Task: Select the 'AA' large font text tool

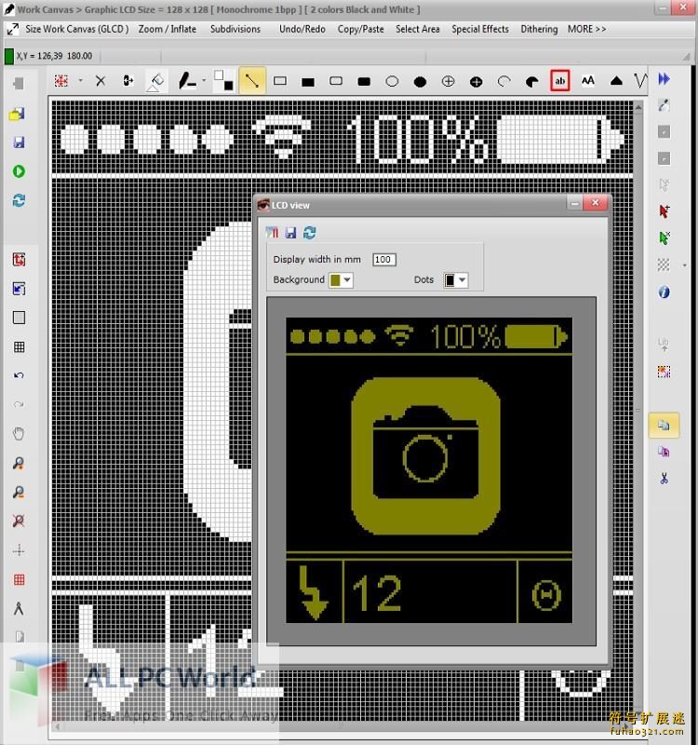Action: (x=588, y=81)
